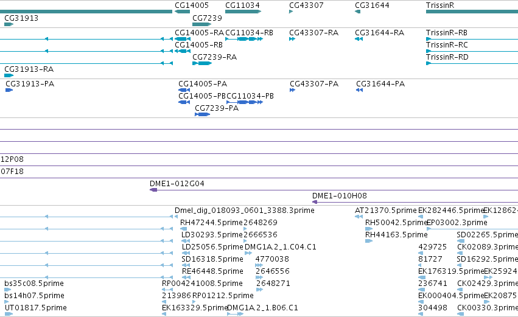Click the UT01817.5prime EST
This screenshot has width=518, height=317.
pyautogui.click(x=9, y=314)
